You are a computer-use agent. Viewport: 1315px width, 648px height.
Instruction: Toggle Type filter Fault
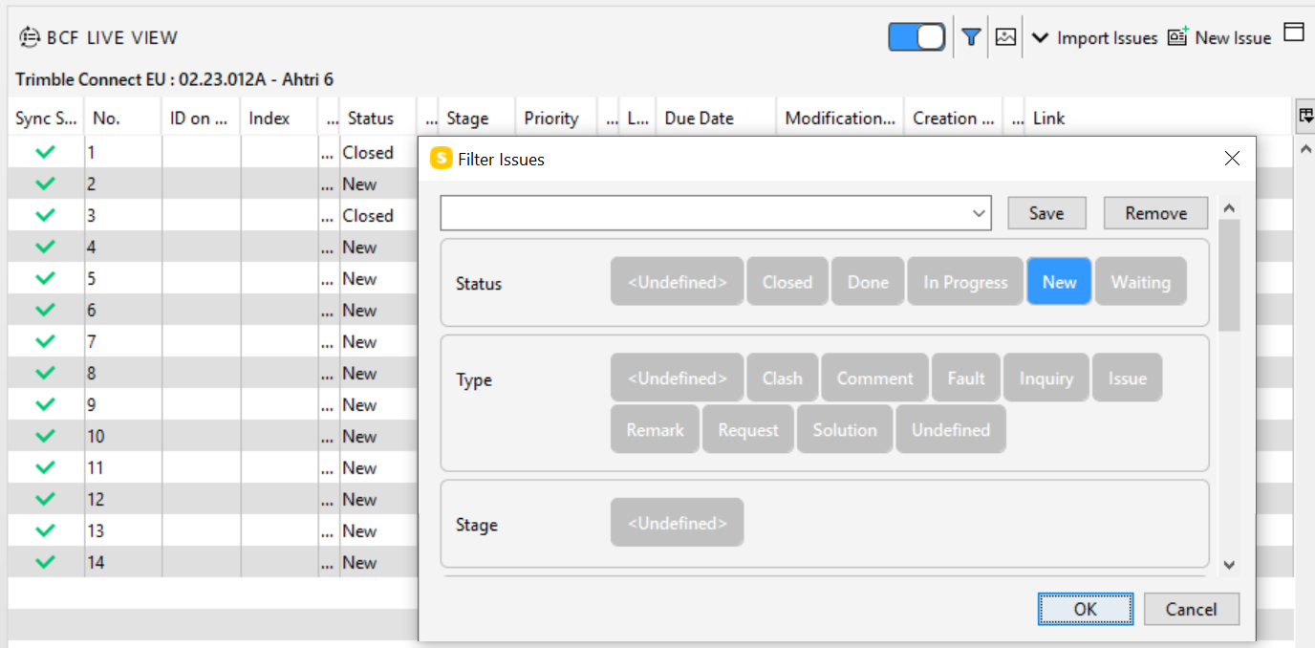tap(966, 378)
